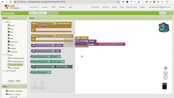
Task: Select the sabrina image file in Media
Action: point(14,94)
